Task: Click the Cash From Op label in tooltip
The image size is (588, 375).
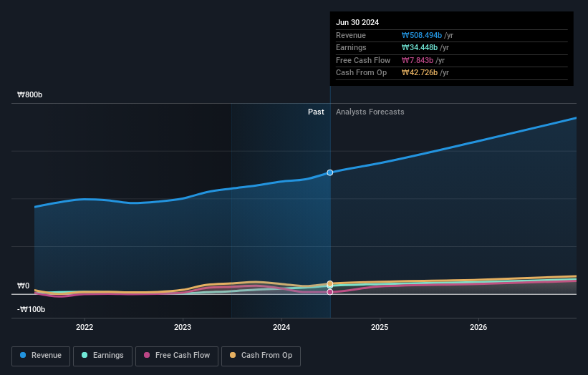Action: [361, 73]
